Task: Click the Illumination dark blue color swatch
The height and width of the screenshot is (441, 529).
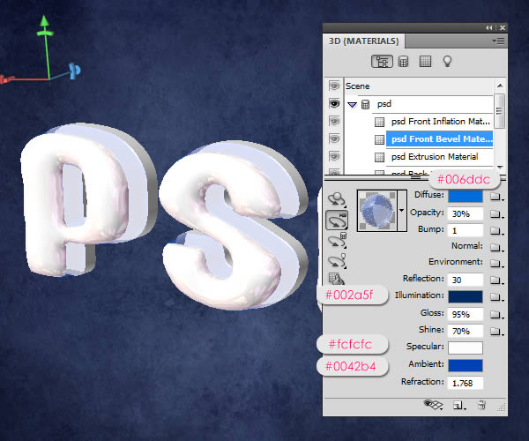Action: click(x=466, y=296)
